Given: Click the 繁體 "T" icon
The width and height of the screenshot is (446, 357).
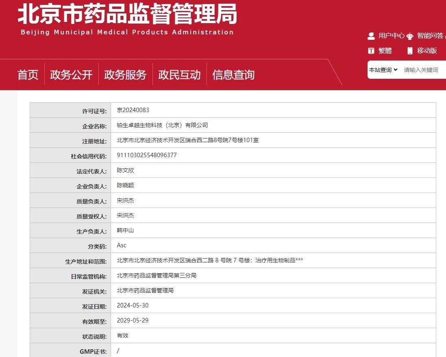Looking at the screenshot, I should pos(371,50).
